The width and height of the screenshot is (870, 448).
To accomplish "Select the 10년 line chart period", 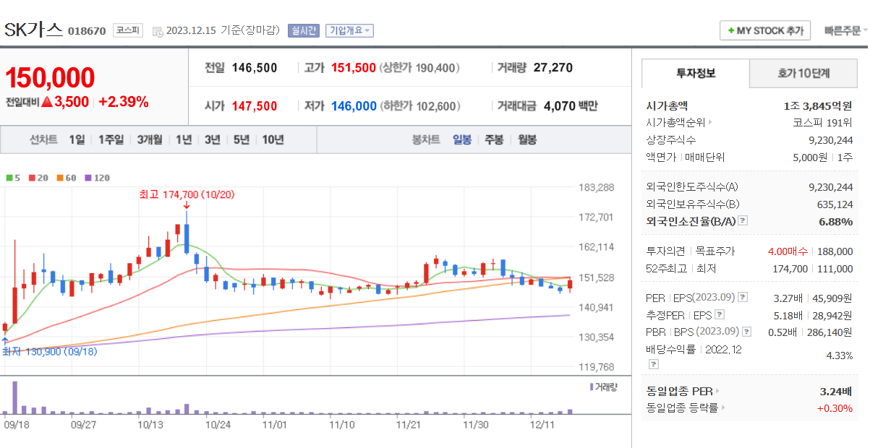I will click(273, 140).
